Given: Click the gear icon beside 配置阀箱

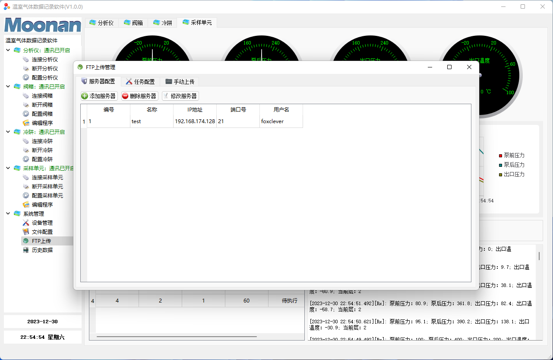Looking at the screenshot, I should (26, 114).
